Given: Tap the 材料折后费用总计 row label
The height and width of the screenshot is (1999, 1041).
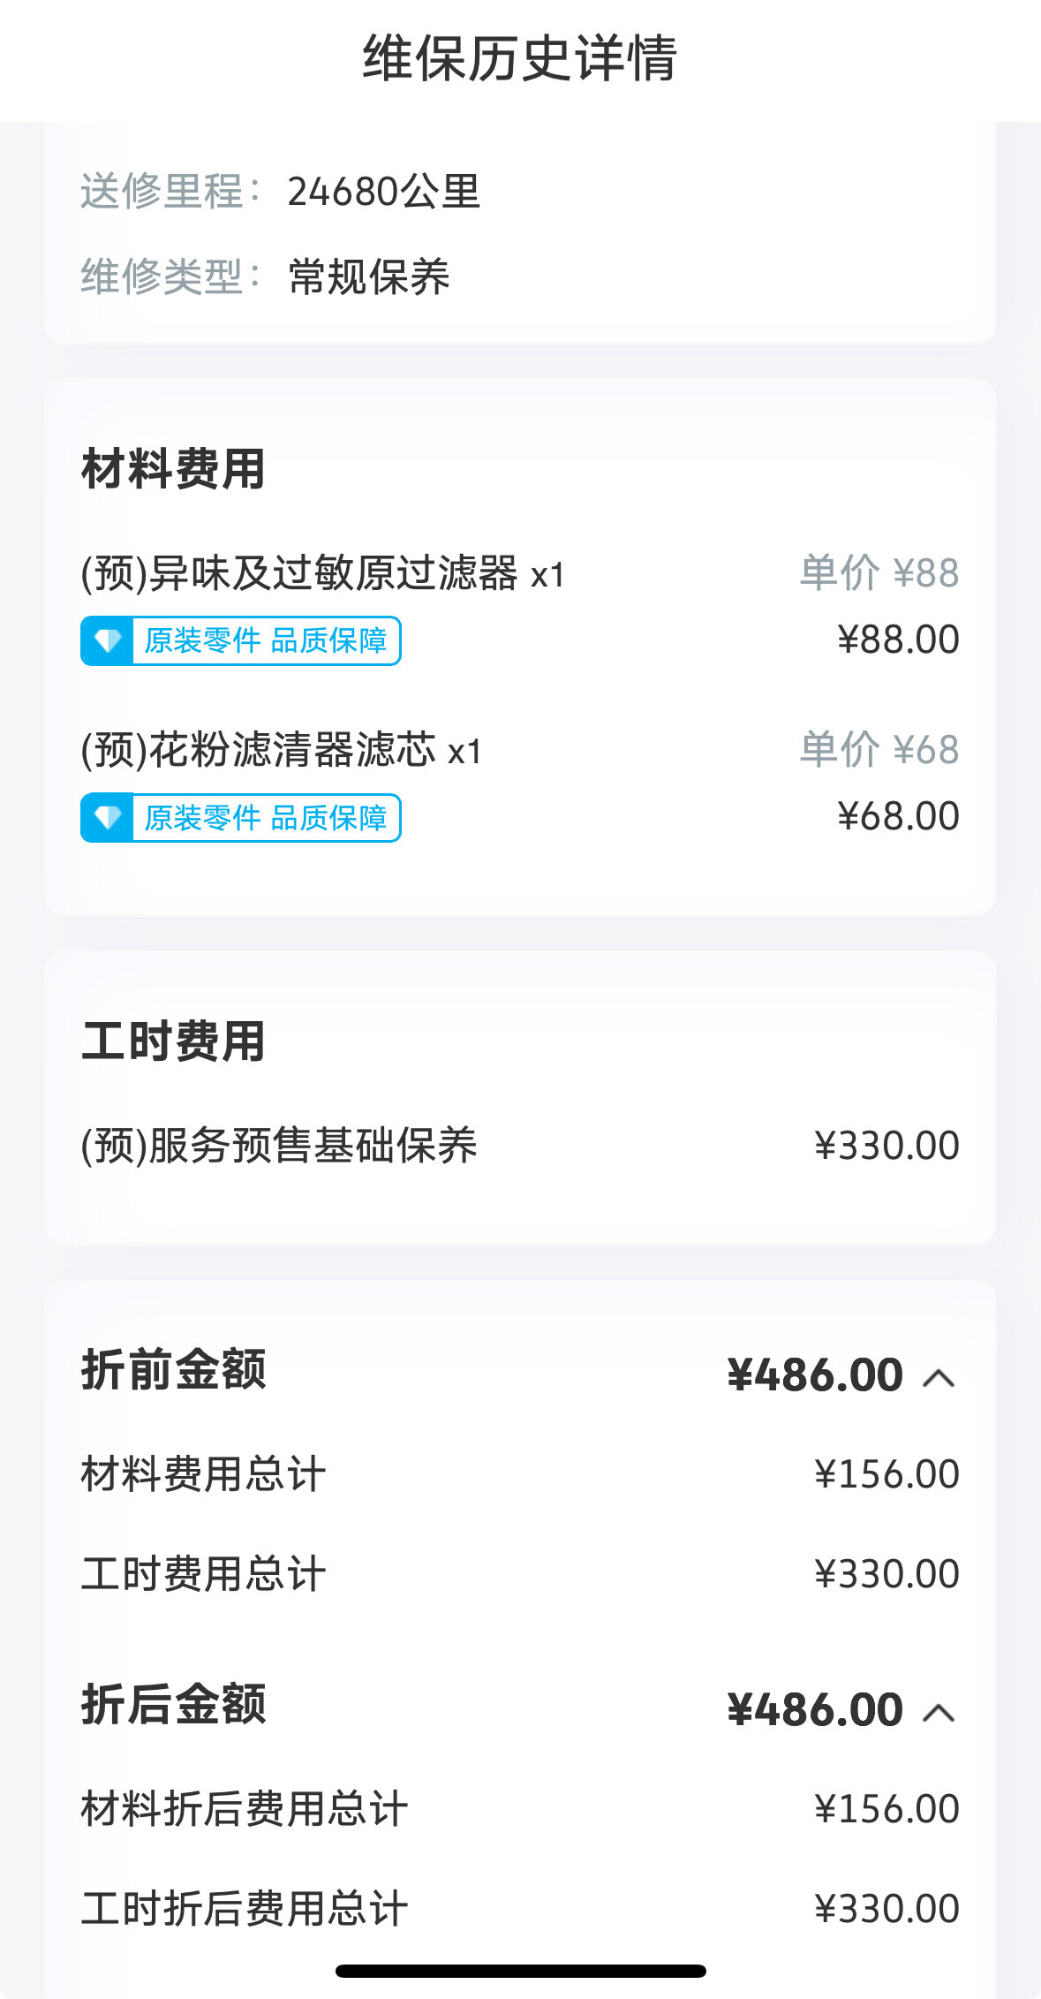Looking at the screenshot, I should [245, 1809].
